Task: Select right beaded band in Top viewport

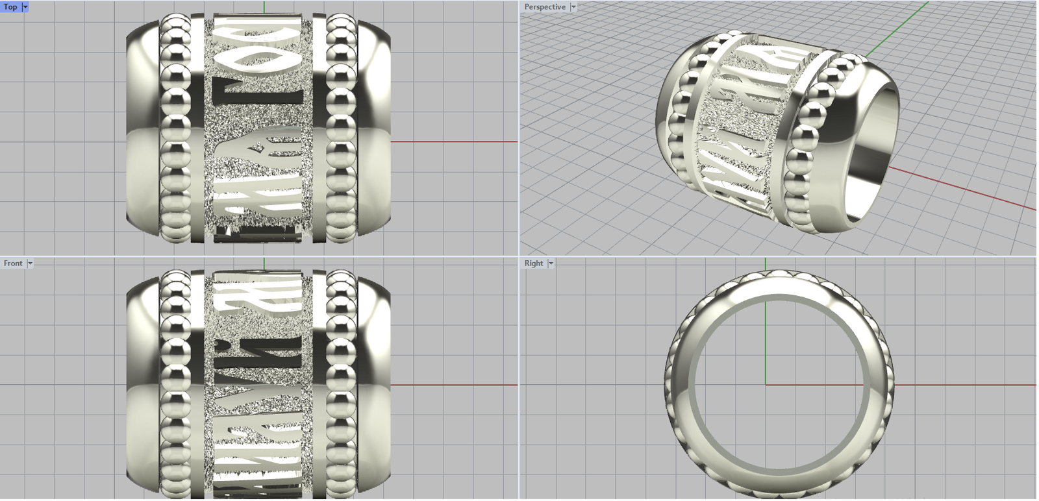Action: pos(340,130)
